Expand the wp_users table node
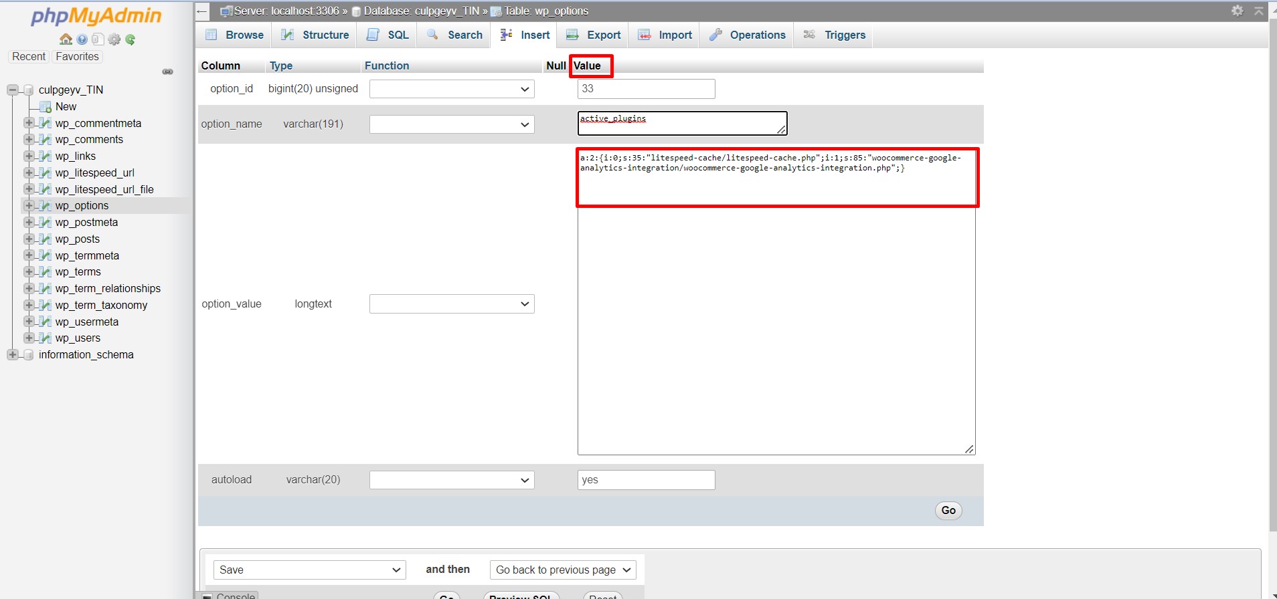Viewport: 1277px width, 599px height. 29,338
